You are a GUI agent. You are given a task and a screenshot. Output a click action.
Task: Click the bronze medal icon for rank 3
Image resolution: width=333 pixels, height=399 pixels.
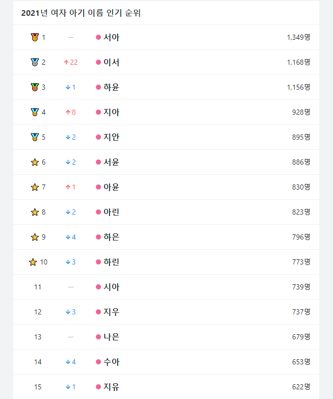pos(35,87)
